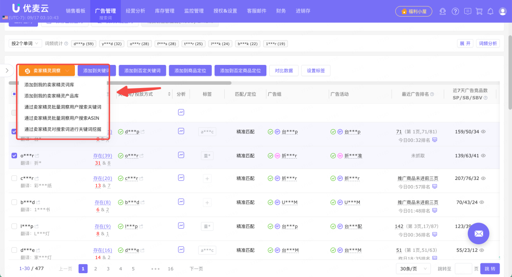Uncheck the o***r row checkbox

[x=14, y=155]
